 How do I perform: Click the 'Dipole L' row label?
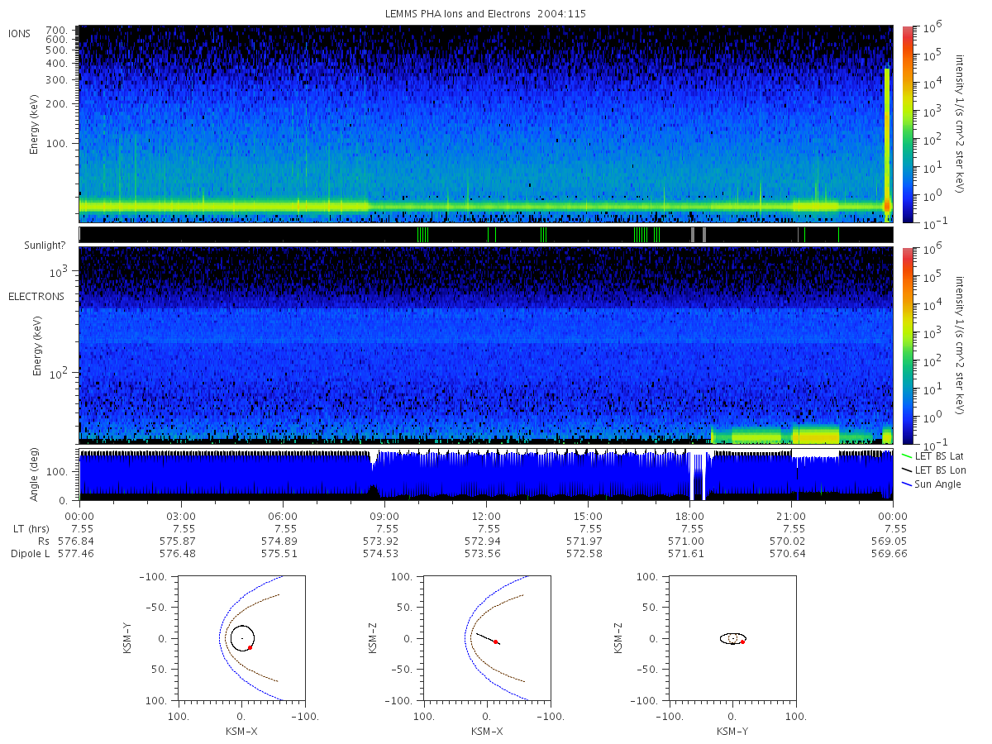pos(31,554)
